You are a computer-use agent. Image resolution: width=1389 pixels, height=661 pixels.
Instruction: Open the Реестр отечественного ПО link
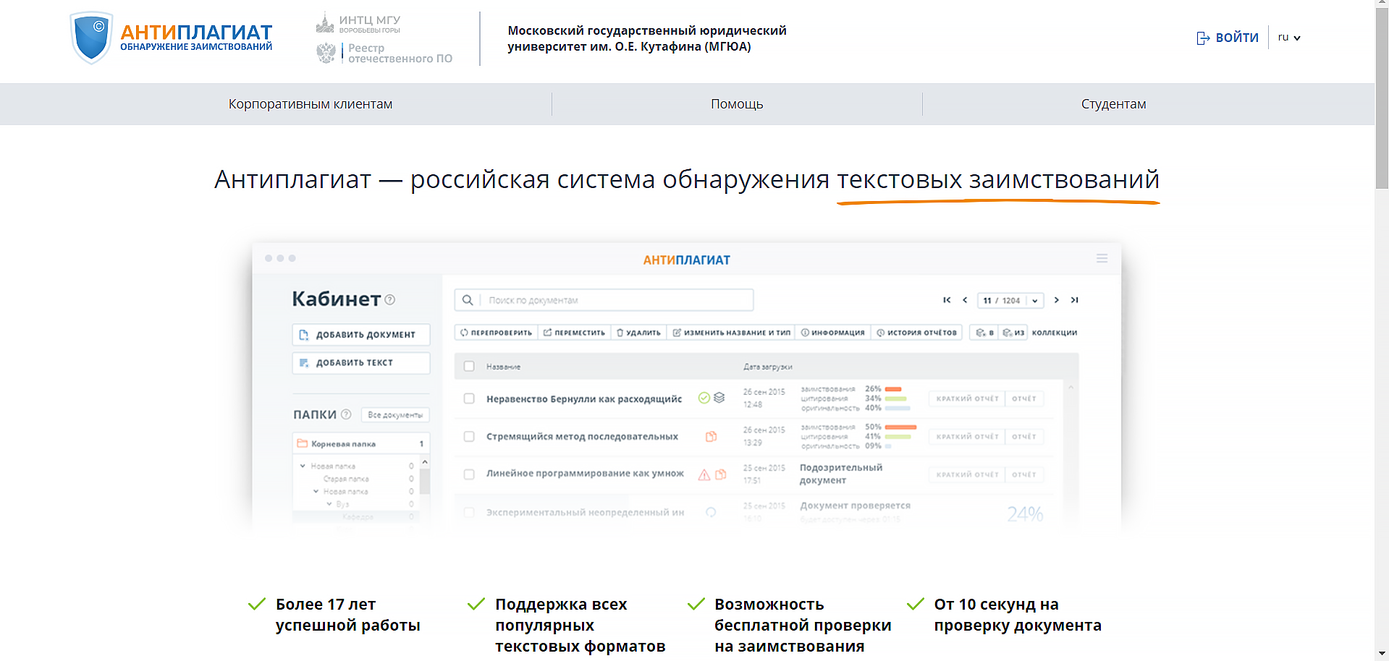pos(384,53)
